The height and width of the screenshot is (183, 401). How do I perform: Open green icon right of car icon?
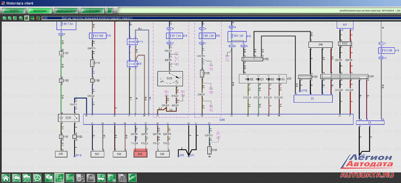[x=111, y=178]
